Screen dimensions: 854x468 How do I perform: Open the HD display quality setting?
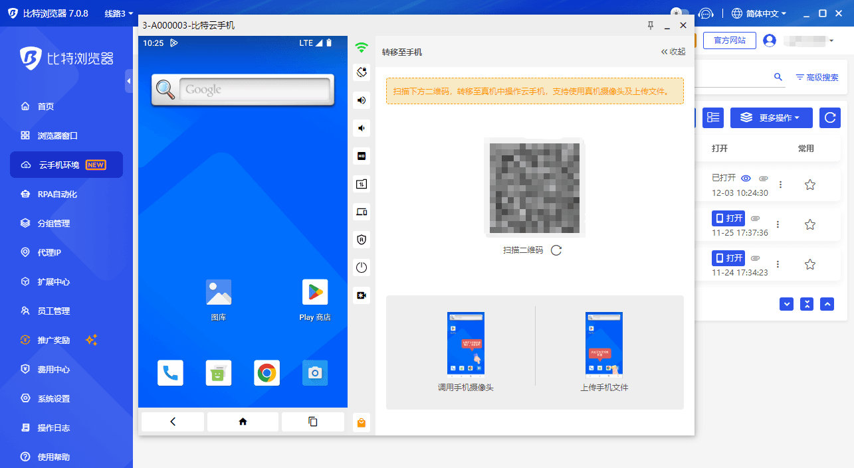362,155
